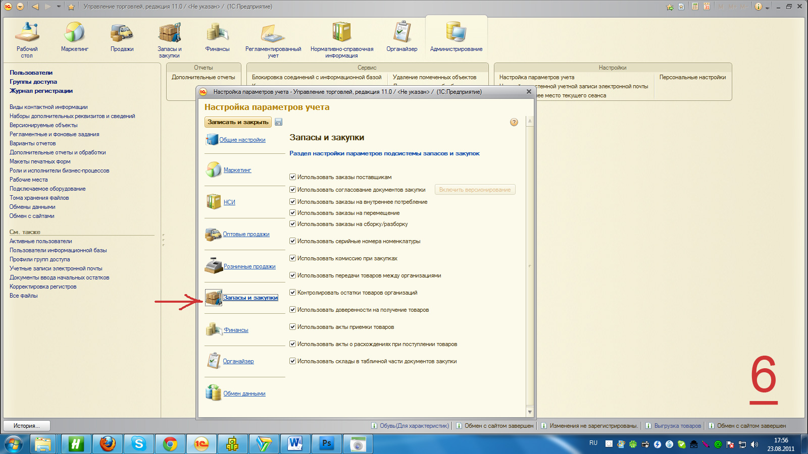Toggle Использовать заказы поставщикам checkbox
The image size is (808, 454).
(x=292, y=177)
